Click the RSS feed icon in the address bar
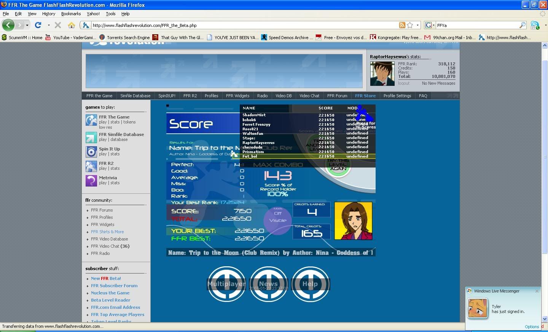 (402, 25)
